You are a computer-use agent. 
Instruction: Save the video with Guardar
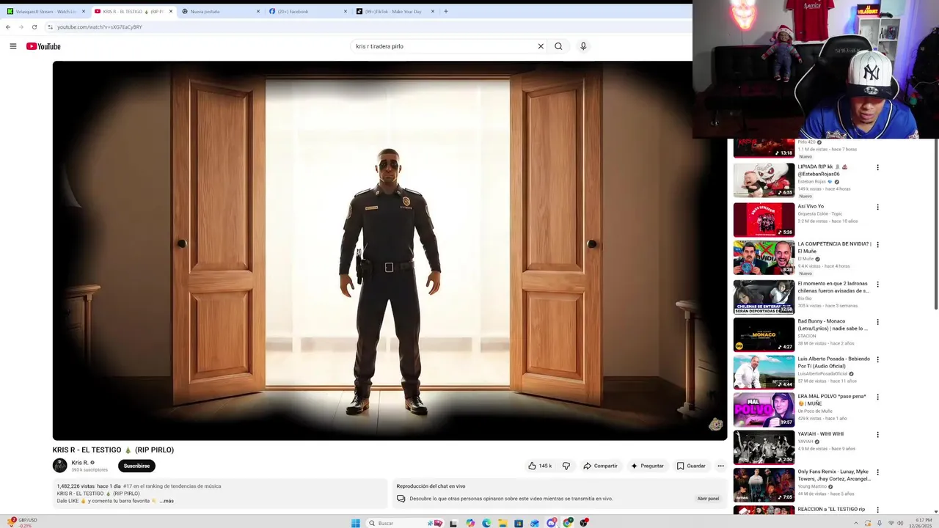pos(691,466)
